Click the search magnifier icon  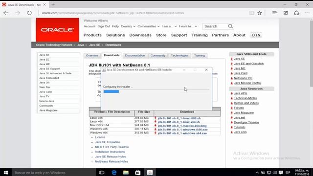point(230,26)
